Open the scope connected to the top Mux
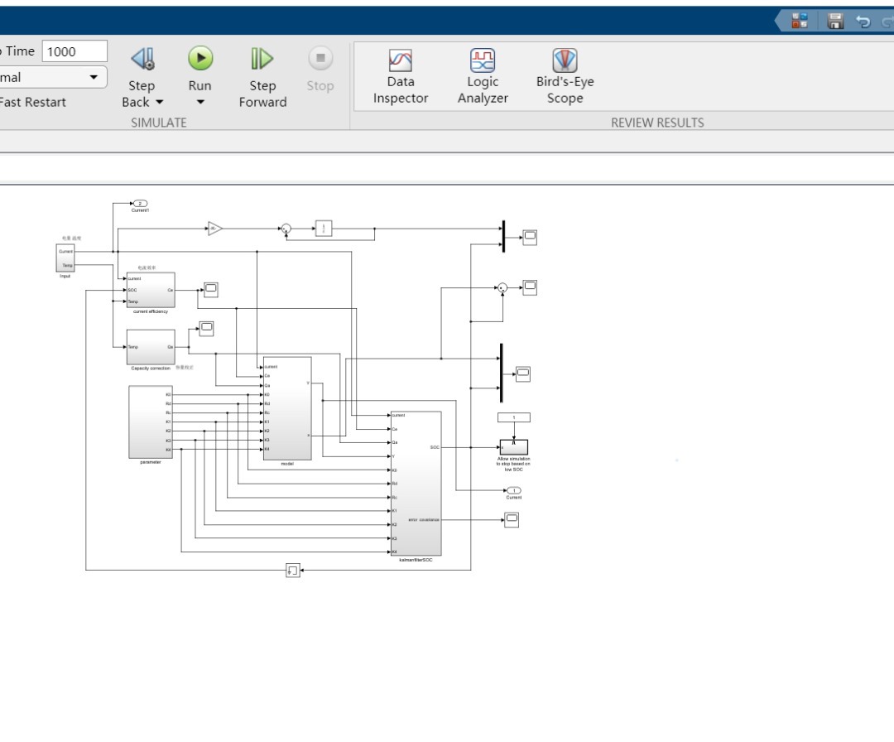 pos(530,237)
